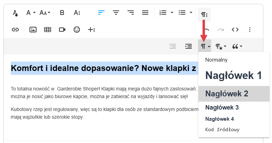Screen dimensions: 272x143
Task: Open the quote dropdown
Action: coord(237,46)
